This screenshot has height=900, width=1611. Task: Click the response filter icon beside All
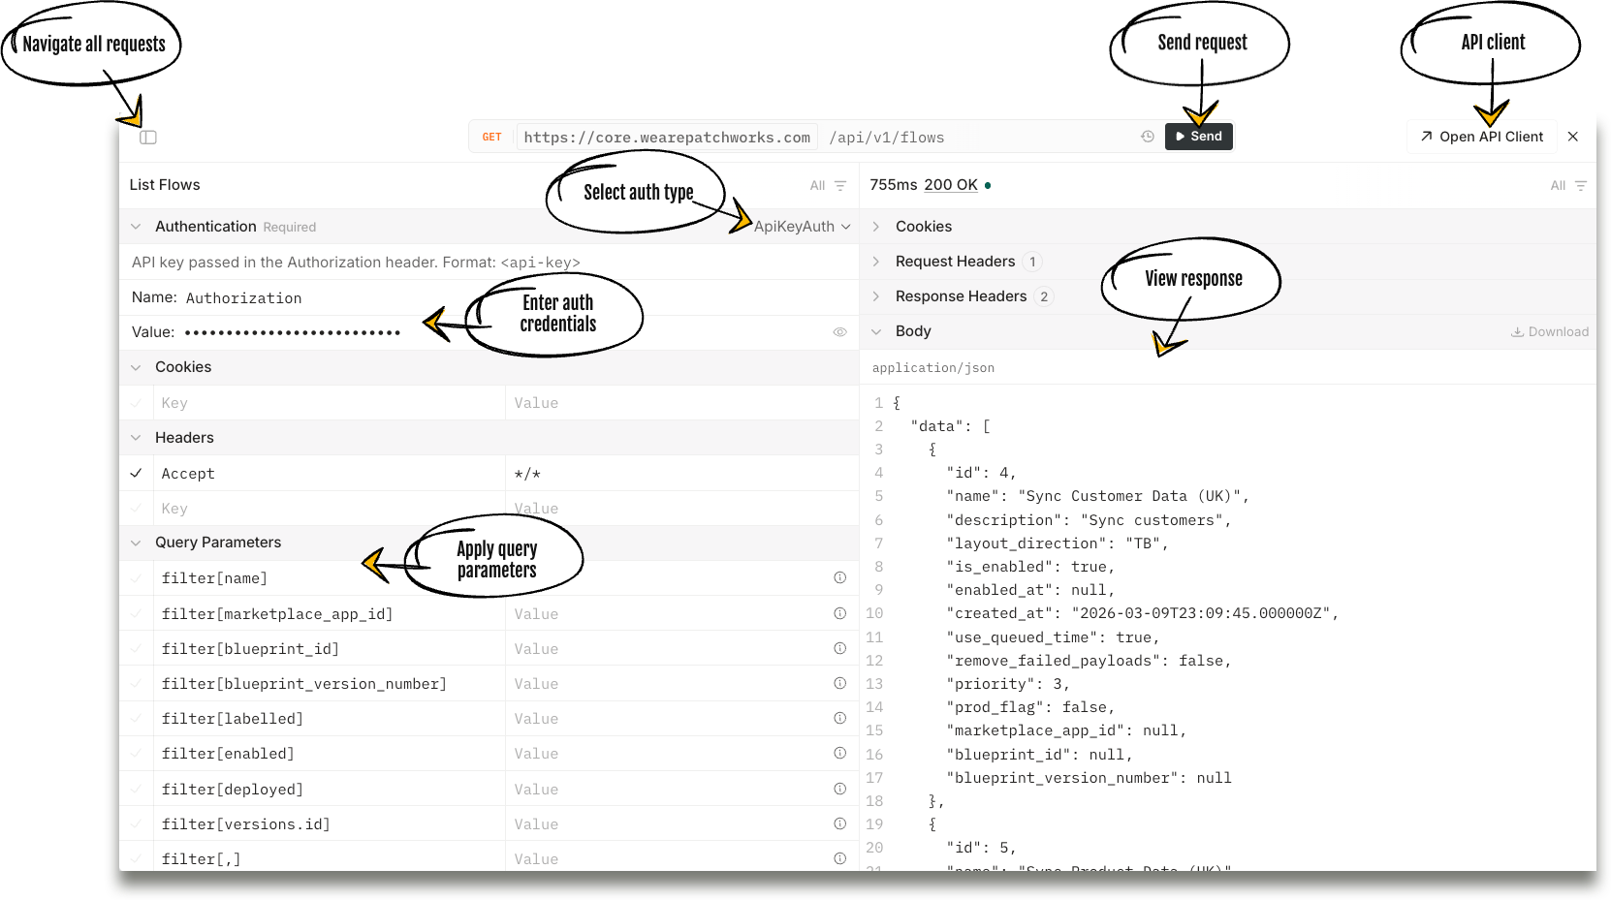tap(1581, 186)
